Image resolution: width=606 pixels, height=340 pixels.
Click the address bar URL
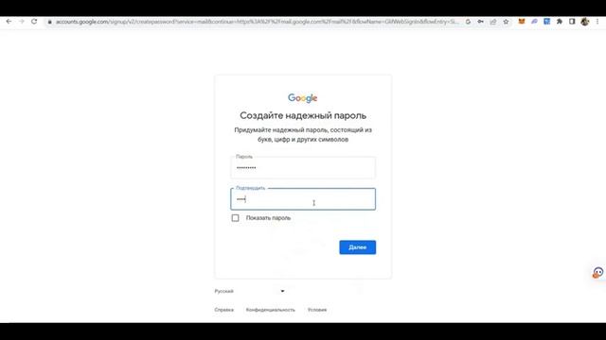[x=257, y=22]
